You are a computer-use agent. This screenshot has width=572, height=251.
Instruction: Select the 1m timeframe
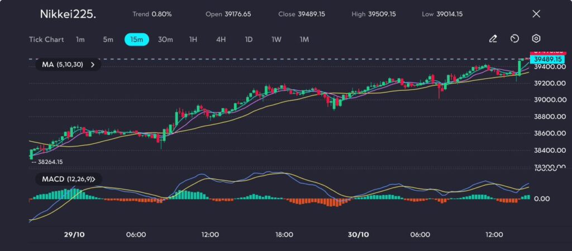tap(80, 40)
